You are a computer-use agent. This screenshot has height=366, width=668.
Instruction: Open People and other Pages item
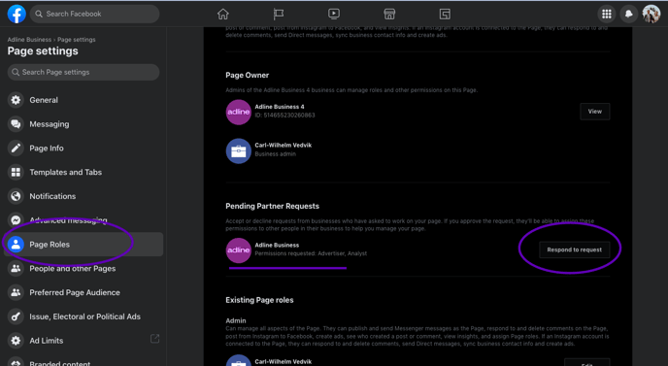point(83,268)
